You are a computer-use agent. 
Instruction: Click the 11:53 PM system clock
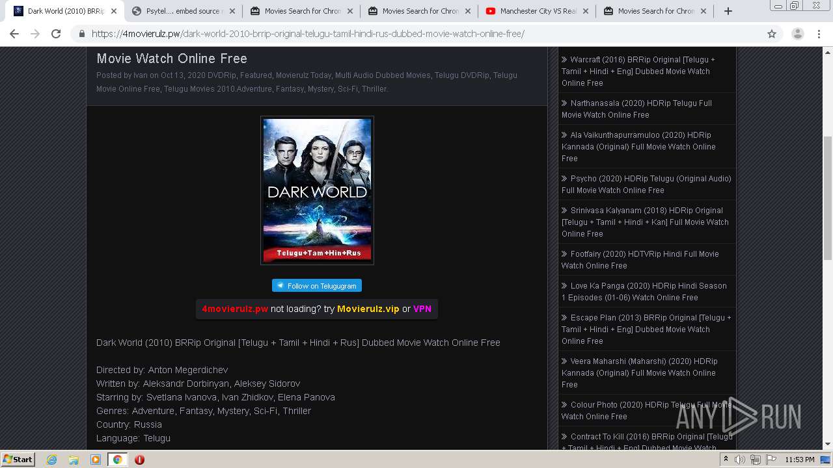(799, 460)
